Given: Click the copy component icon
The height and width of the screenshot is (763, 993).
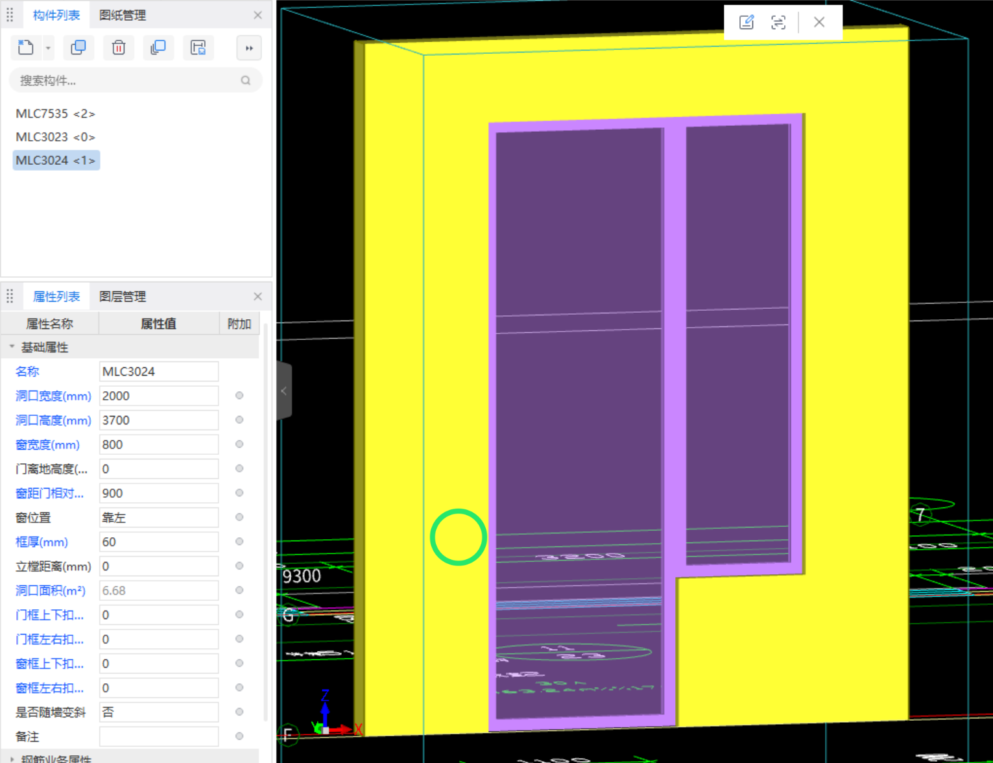Looking at the screenshot, I should (78, 47).
